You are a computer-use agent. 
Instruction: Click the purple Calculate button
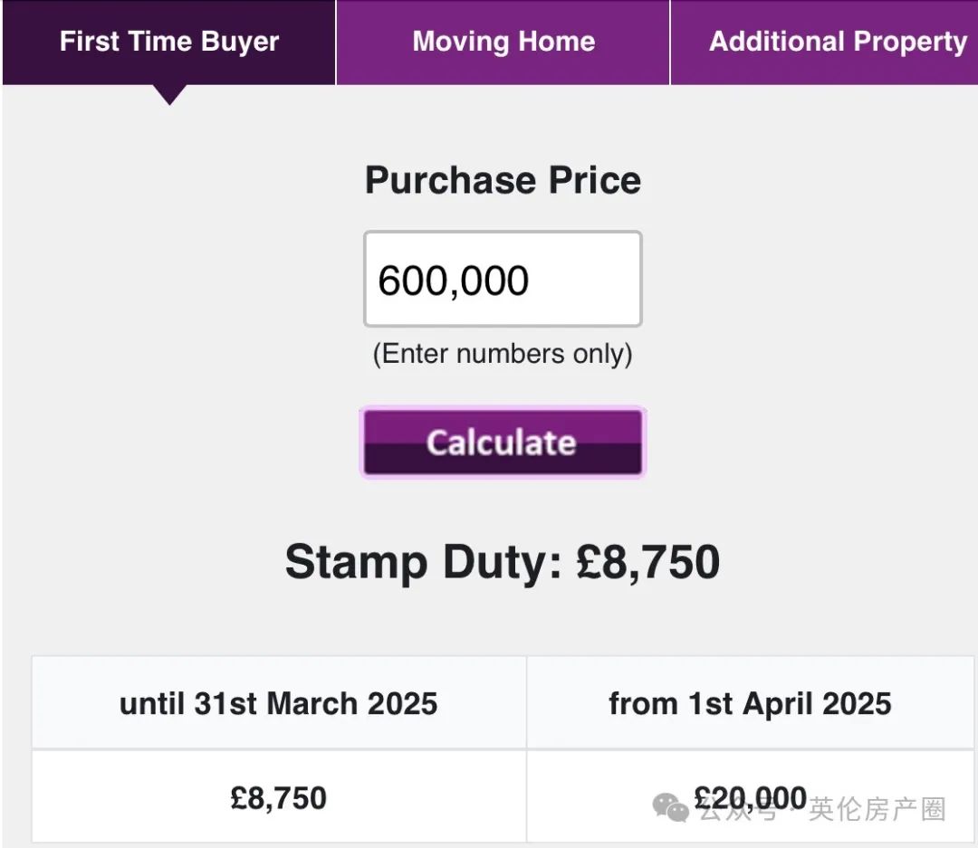[503, 443]
